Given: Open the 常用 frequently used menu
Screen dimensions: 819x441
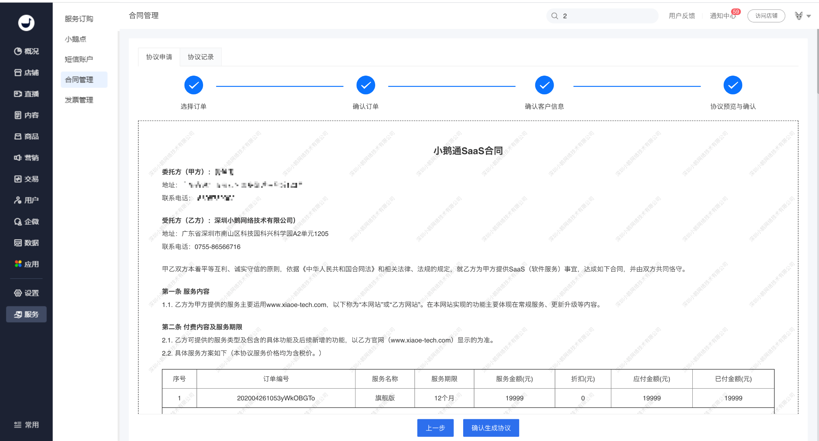Looking at the screenshot, I should (x=26, y=425).
